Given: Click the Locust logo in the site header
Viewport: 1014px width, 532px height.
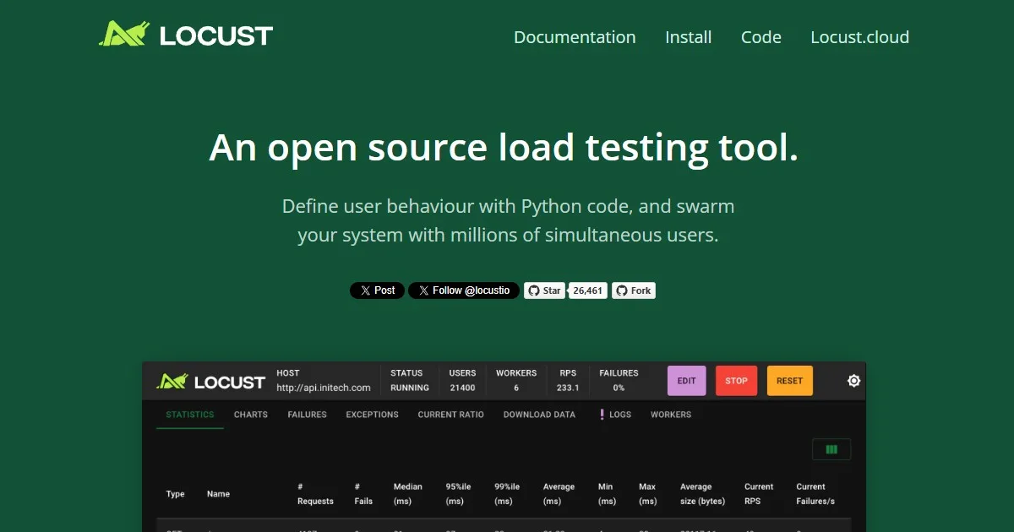Looking at the screenshot, I should click(x=186, y=35).
